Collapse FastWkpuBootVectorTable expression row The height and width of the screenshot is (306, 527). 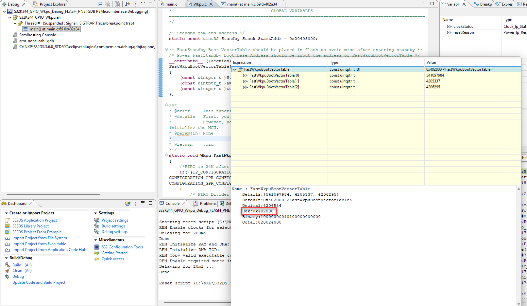tap(234, 69)
